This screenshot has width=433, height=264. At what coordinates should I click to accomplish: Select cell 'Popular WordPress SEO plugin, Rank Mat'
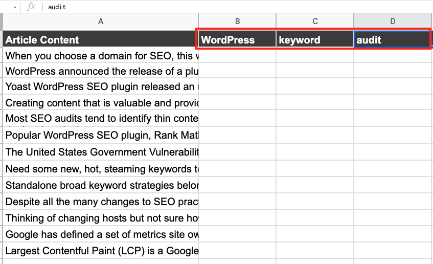pyautogui.click(x=101, y=135)
